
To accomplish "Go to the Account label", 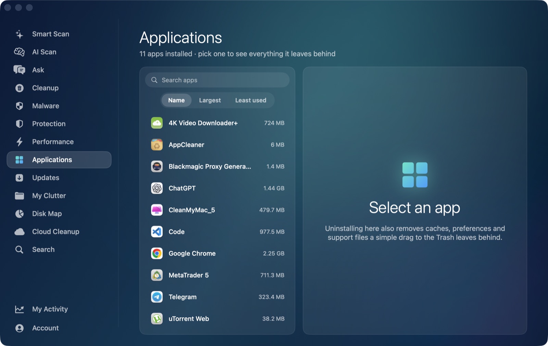I will point(46,328).
